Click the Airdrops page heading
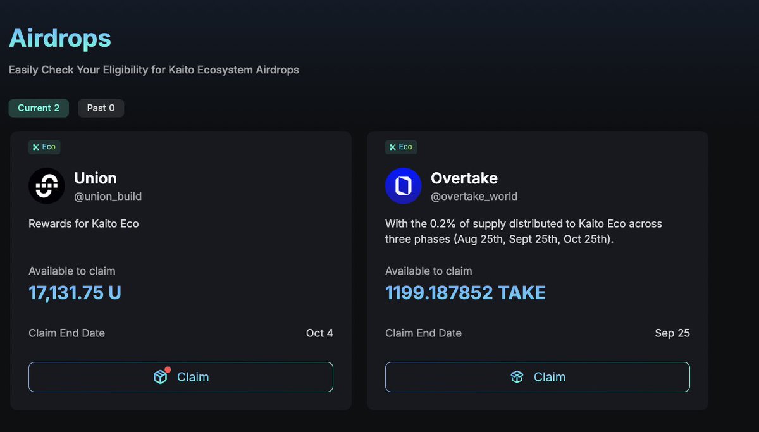This screenshot has width=759, height=432. click(60, 39)
